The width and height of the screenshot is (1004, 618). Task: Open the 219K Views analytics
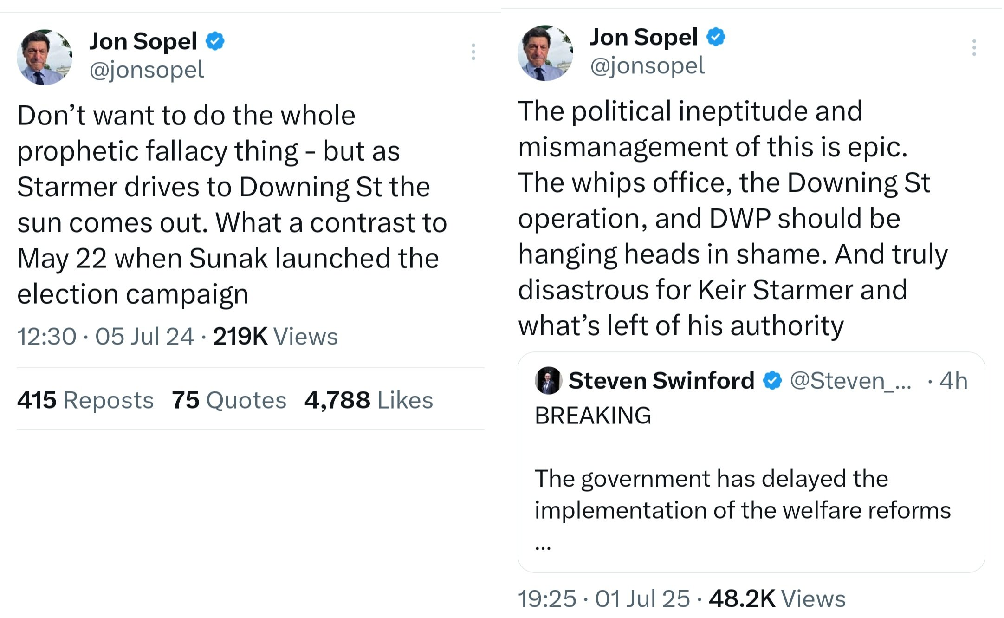pos(275,336)
